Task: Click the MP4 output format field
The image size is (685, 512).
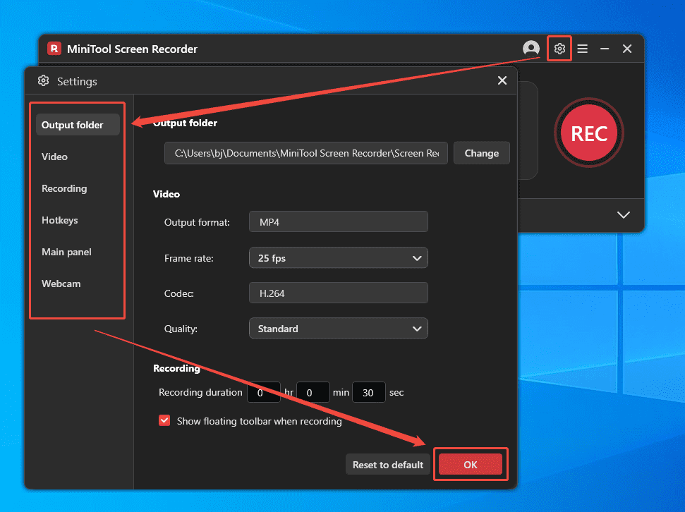Action: pyautogui.click(x=338, y=222)
